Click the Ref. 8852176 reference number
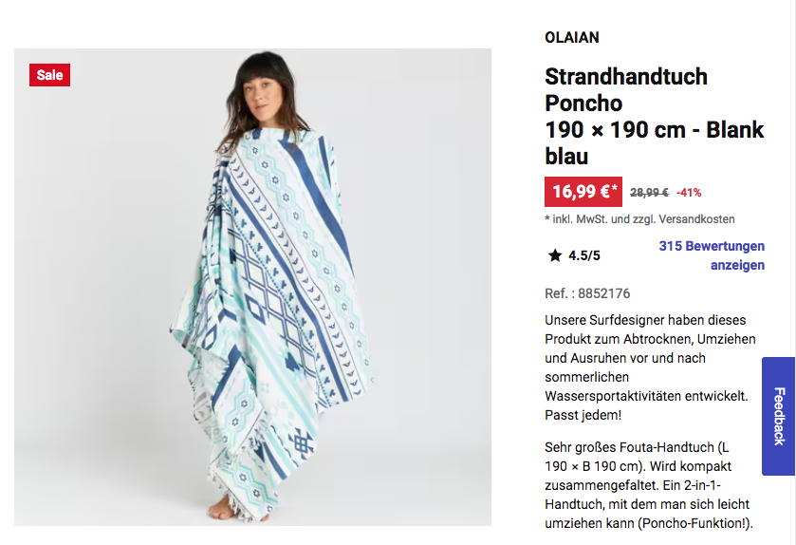Image resolution: width=796 pixels, height=545 pixels. coord(587,293)
